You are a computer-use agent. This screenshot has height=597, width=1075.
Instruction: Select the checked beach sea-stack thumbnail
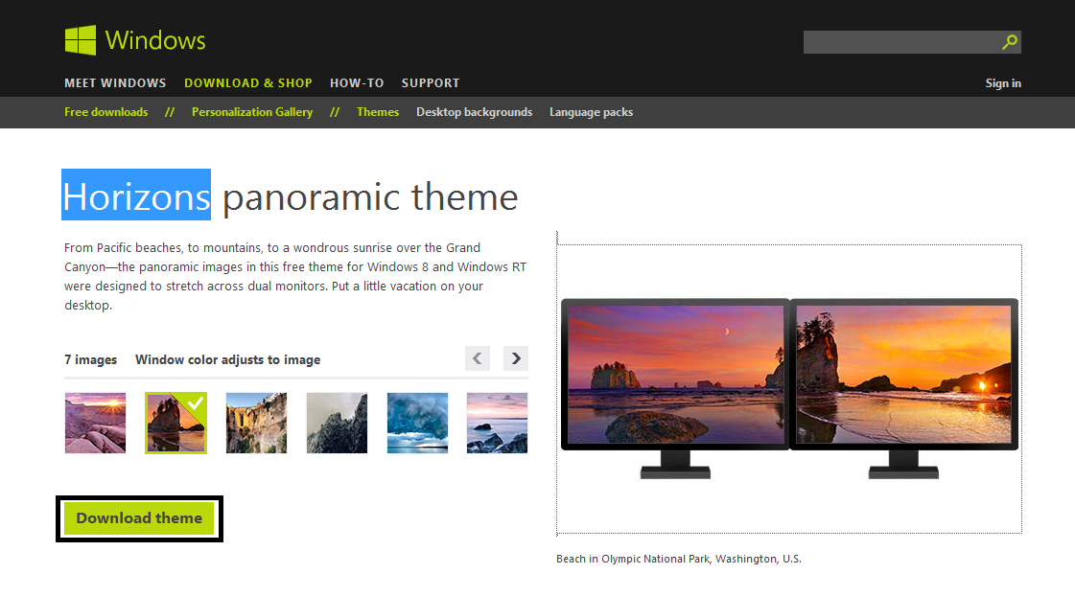175,423
